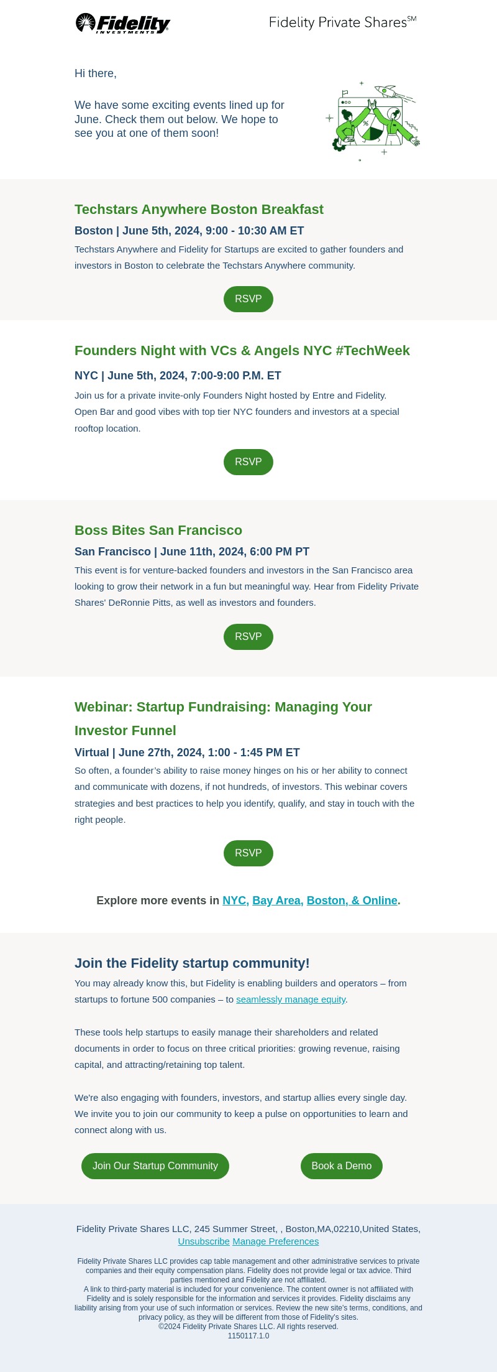Follow the seamlessly manage equity link
Image resolution: width=497 pixels, height=1372 pixels.
click(291, 999)
